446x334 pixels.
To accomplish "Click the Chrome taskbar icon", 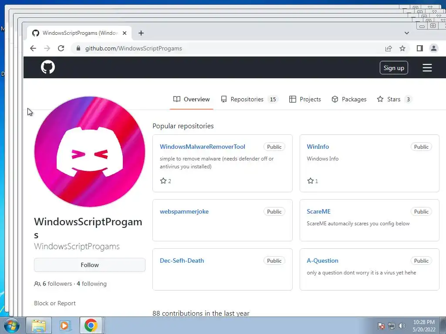I will [x=91, y=325].
